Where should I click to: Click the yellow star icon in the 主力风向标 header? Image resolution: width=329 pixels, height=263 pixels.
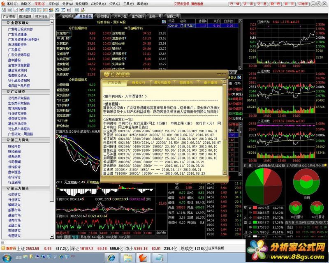click(325, 166)
